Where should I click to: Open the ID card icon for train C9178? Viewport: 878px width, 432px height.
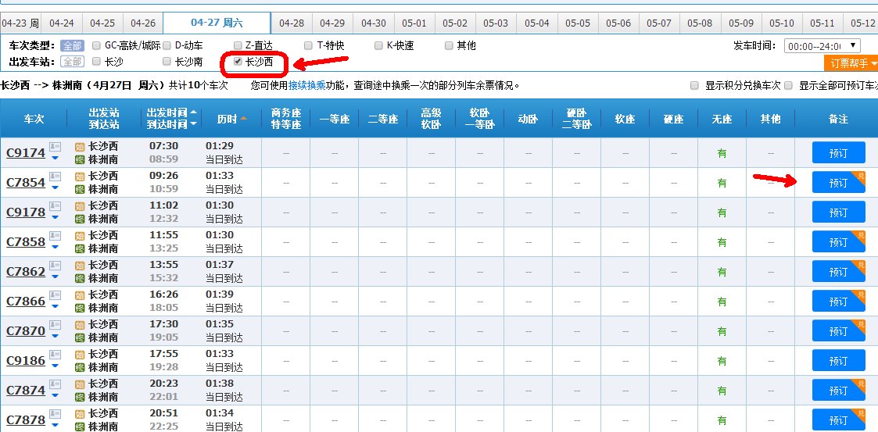coord(55,206)
